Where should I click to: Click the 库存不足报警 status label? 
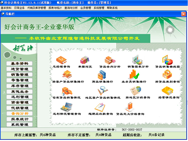[79, 135]
